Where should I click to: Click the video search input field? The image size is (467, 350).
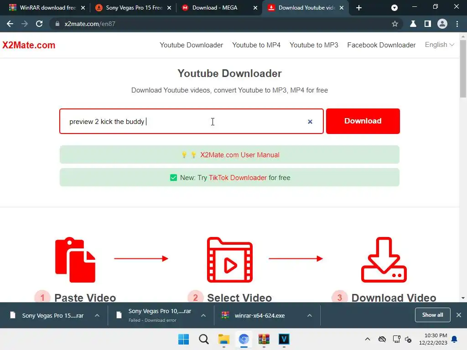click(191, 121)
